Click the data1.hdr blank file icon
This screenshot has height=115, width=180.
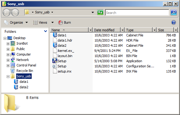pyautogui.click(x=55, y=40)
